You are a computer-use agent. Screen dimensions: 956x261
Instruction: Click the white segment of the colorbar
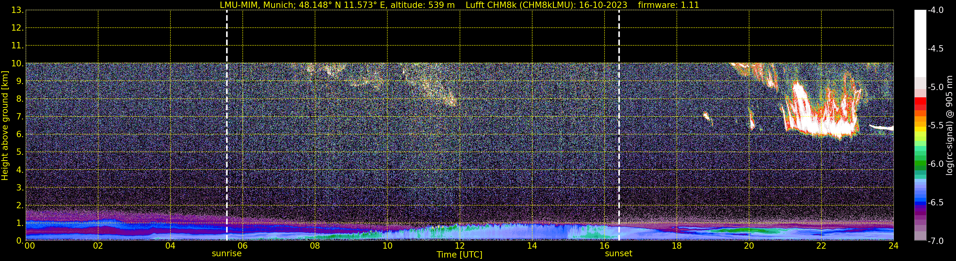pos(920,44)
